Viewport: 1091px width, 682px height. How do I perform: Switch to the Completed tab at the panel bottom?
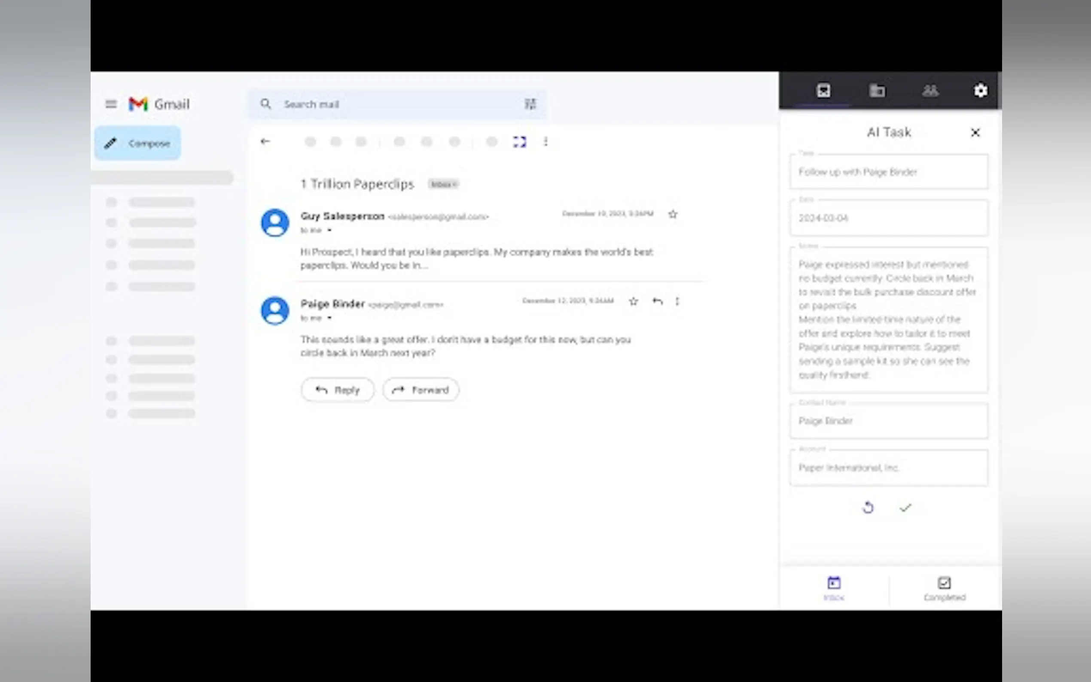tap(944, 588)
